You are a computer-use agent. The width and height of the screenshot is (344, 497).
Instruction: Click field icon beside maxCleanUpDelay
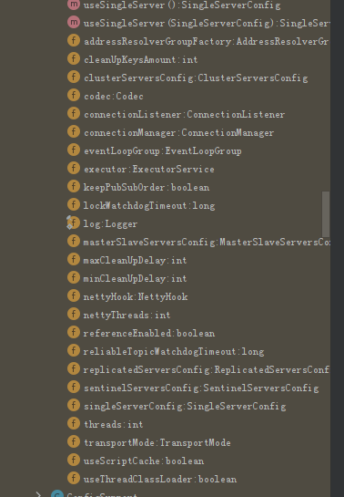74,259
